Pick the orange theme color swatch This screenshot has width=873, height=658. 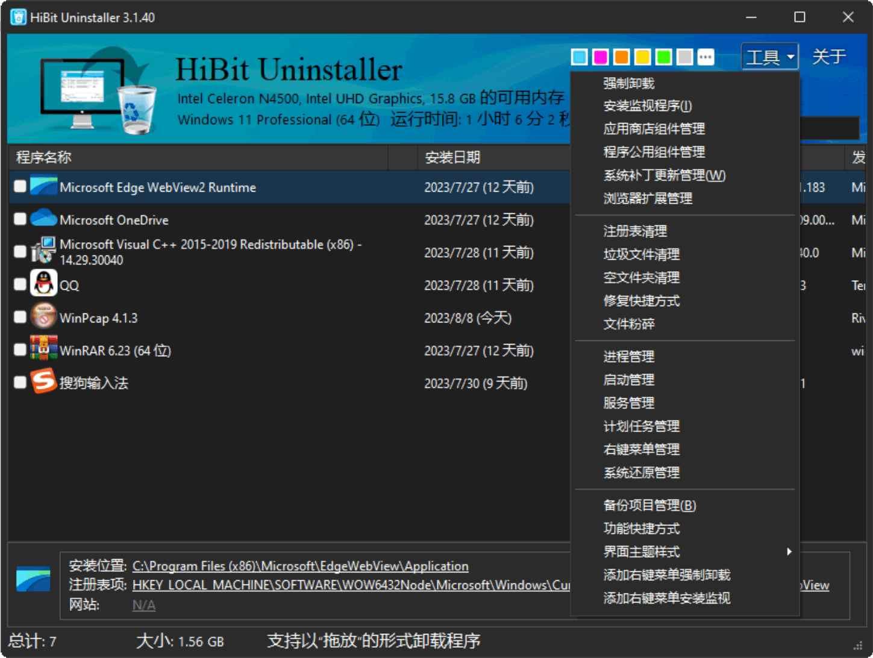tap(622, 57)
